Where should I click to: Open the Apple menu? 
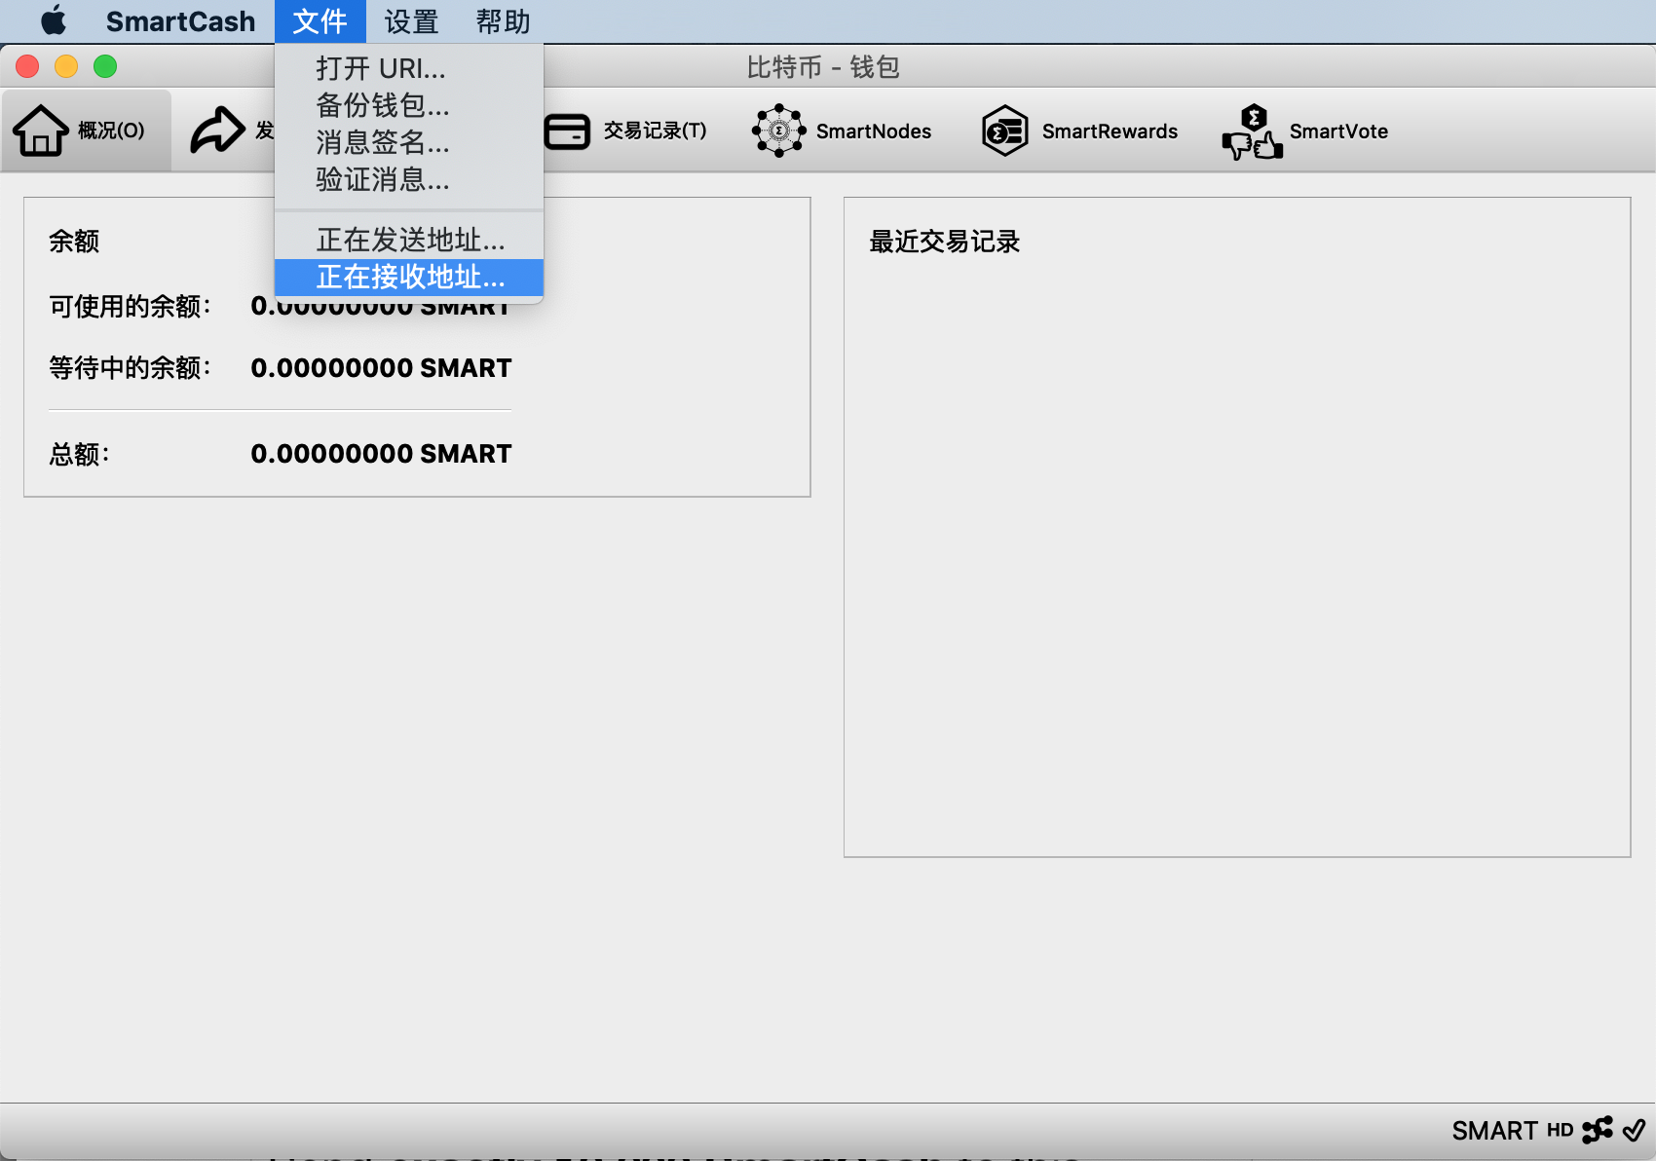point(55,21)
